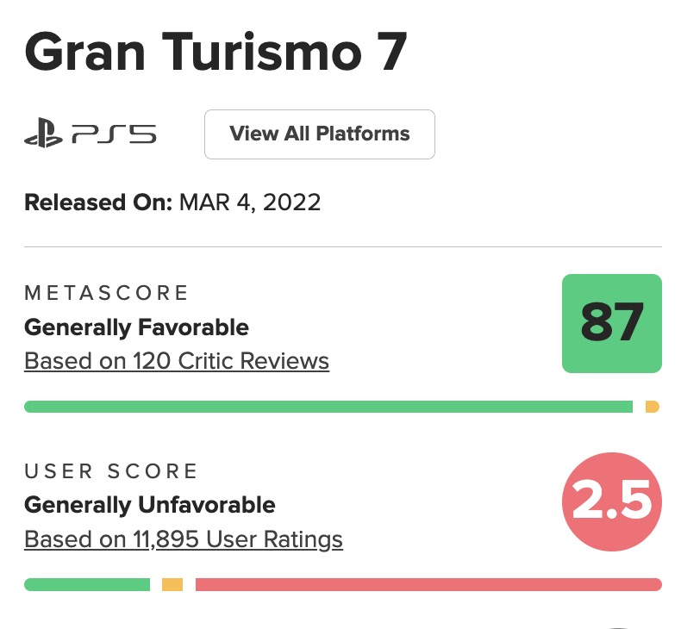Open the 11,895 User Ratings link
681x629 pixels.
click(184, 539)
